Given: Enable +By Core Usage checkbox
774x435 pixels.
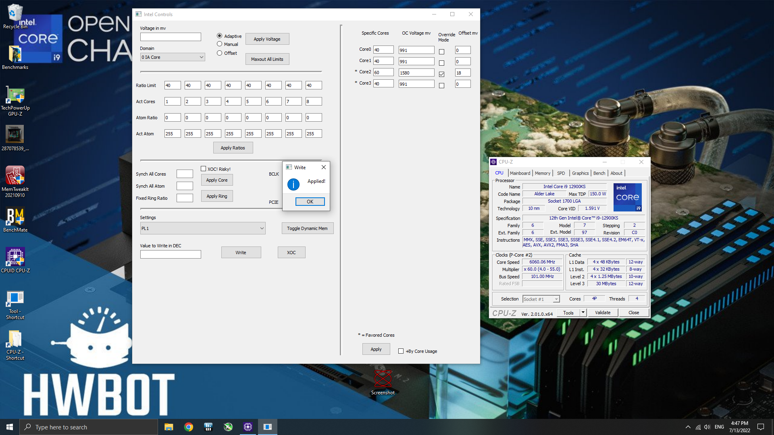Looking at the screenshot, I should 401,351.
